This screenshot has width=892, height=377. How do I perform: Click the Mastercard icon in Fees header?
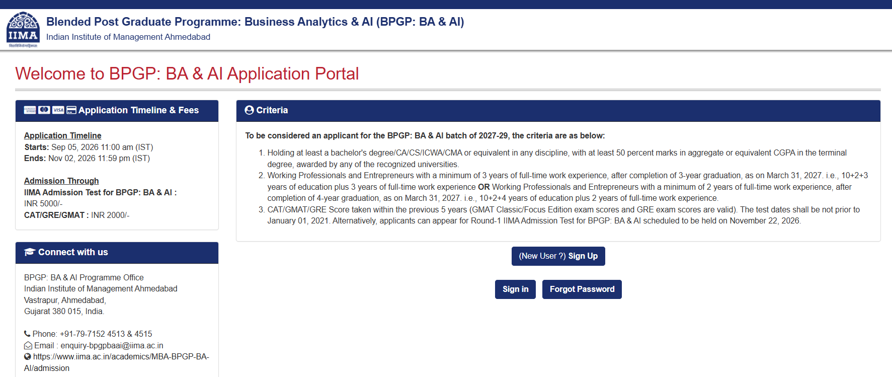pyautogui.click(x=44, y=110)
